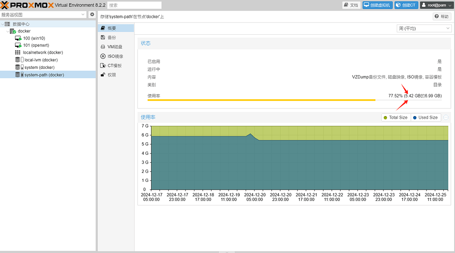Click the docker node icon
Image resolution: width=455 pixels, height=253 pixels.
point(13,31)
